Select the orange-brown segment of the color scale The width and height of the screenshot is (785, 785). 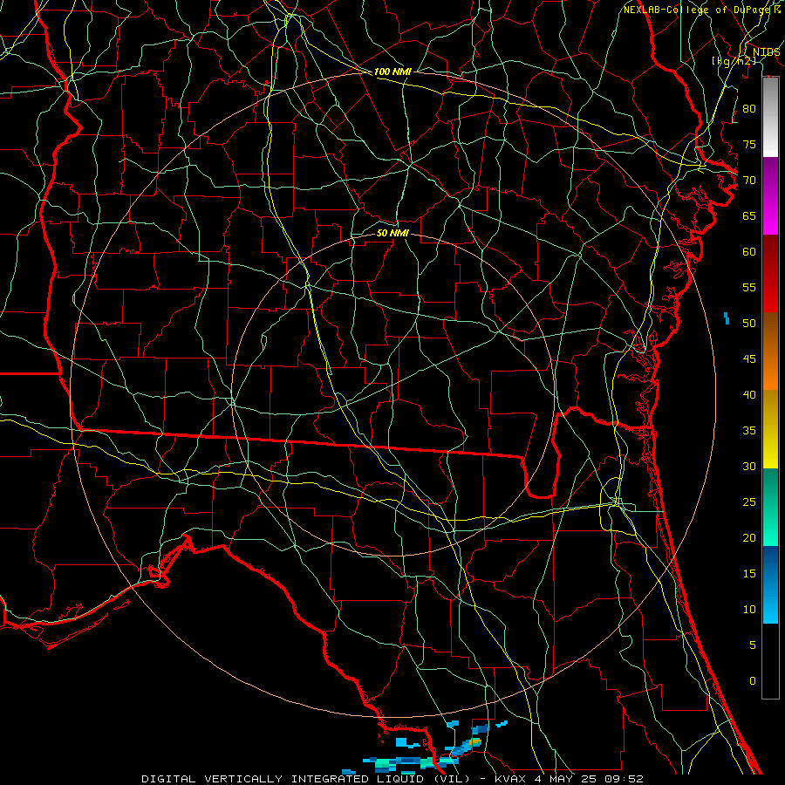770,352
